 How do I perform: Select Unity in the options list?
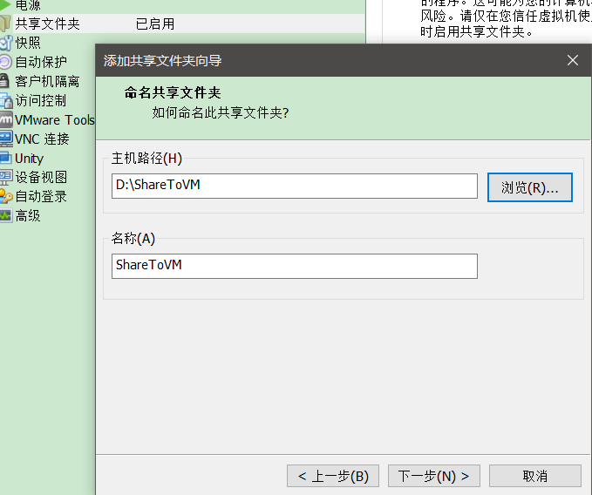click(x=29, y=159)
